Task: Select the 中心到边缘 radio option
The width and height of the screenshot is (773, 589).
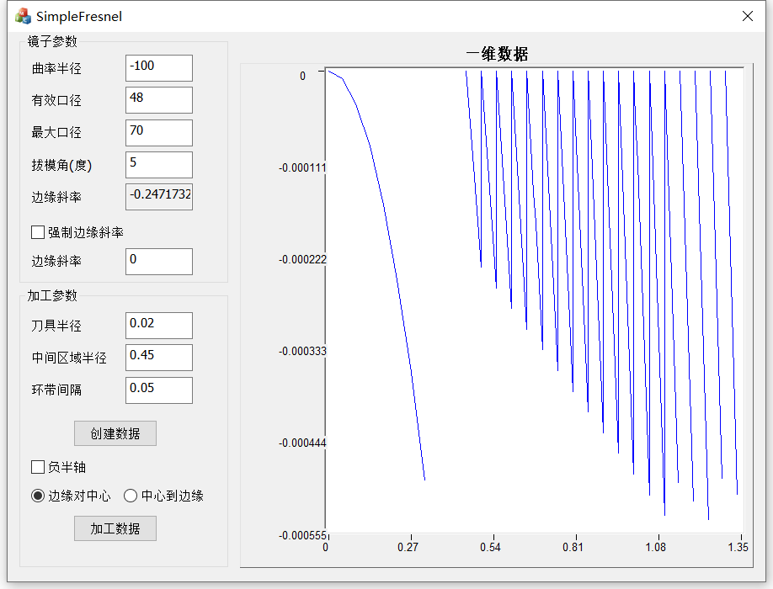Action: click(x=131, y=496)
